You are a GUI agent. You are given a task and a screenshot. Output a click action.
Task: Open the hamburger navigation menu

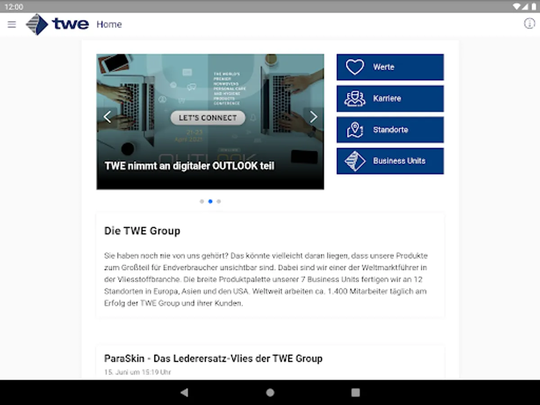click(12, 24)
